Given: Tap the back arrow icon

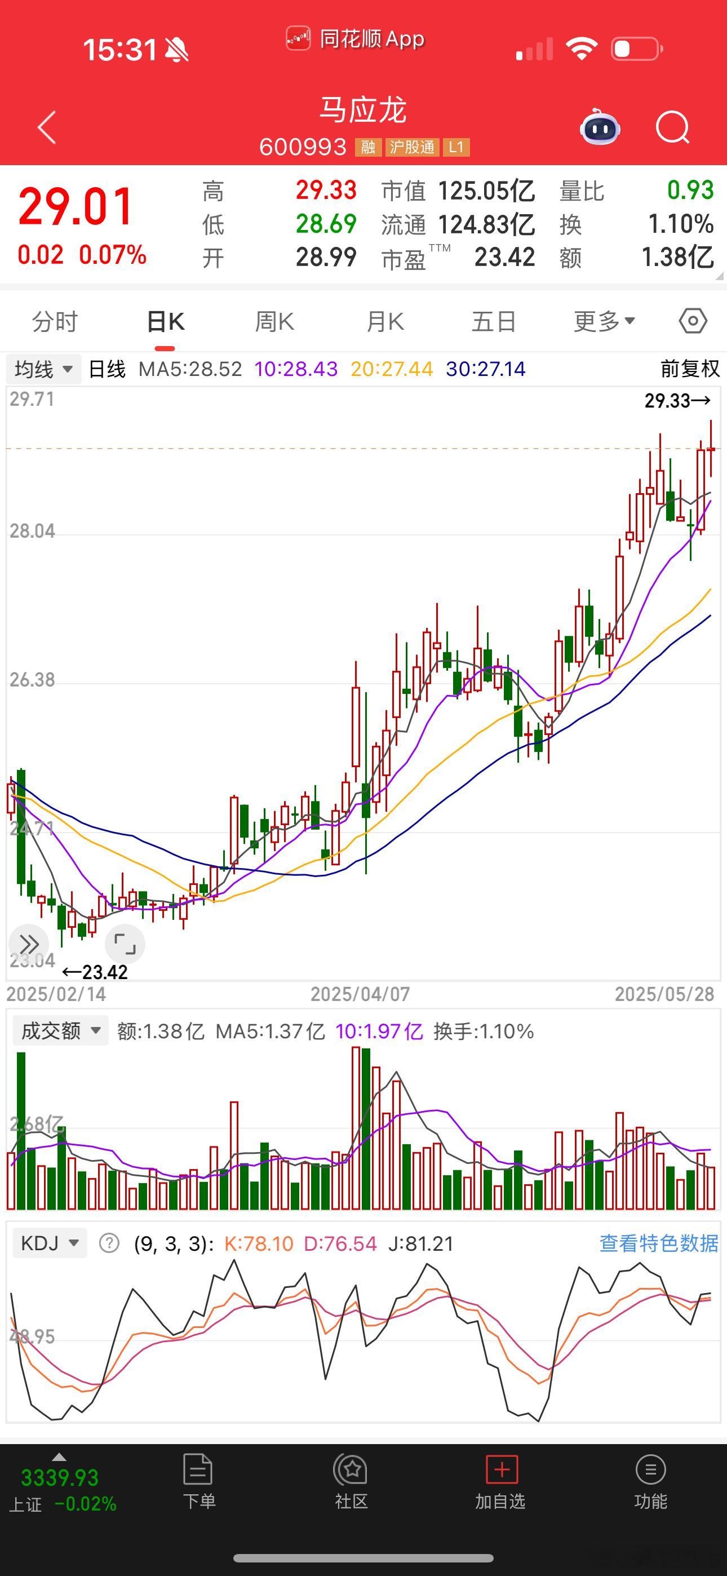Looking at the screenshot, I should click(x=47, y=128).
